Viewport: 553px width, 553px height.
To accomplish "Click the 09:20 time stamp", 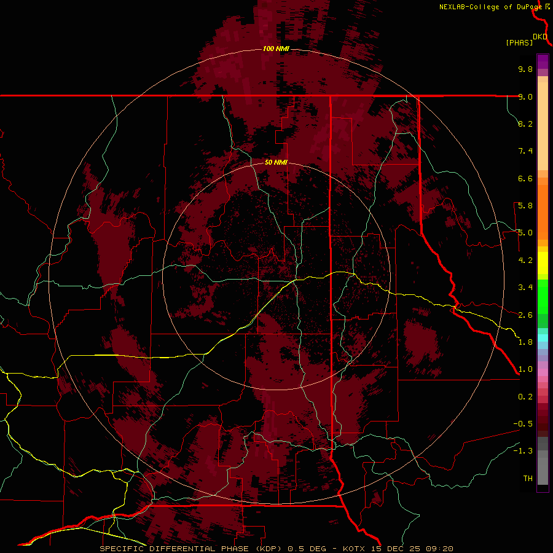I will coord(439,549).
